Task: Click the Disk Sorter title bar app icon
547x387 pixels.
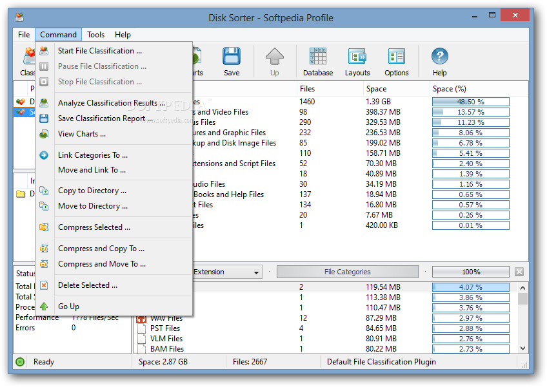Action: pos(19,17)
